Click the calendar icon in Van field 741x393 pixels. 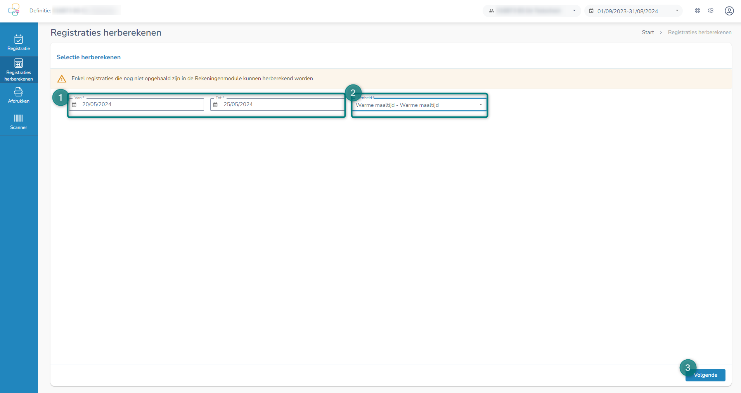[74, 105]
